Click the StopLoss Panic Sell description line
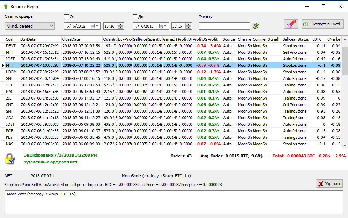The width and height of the screenshot is (348, 218). pos(113,185)
